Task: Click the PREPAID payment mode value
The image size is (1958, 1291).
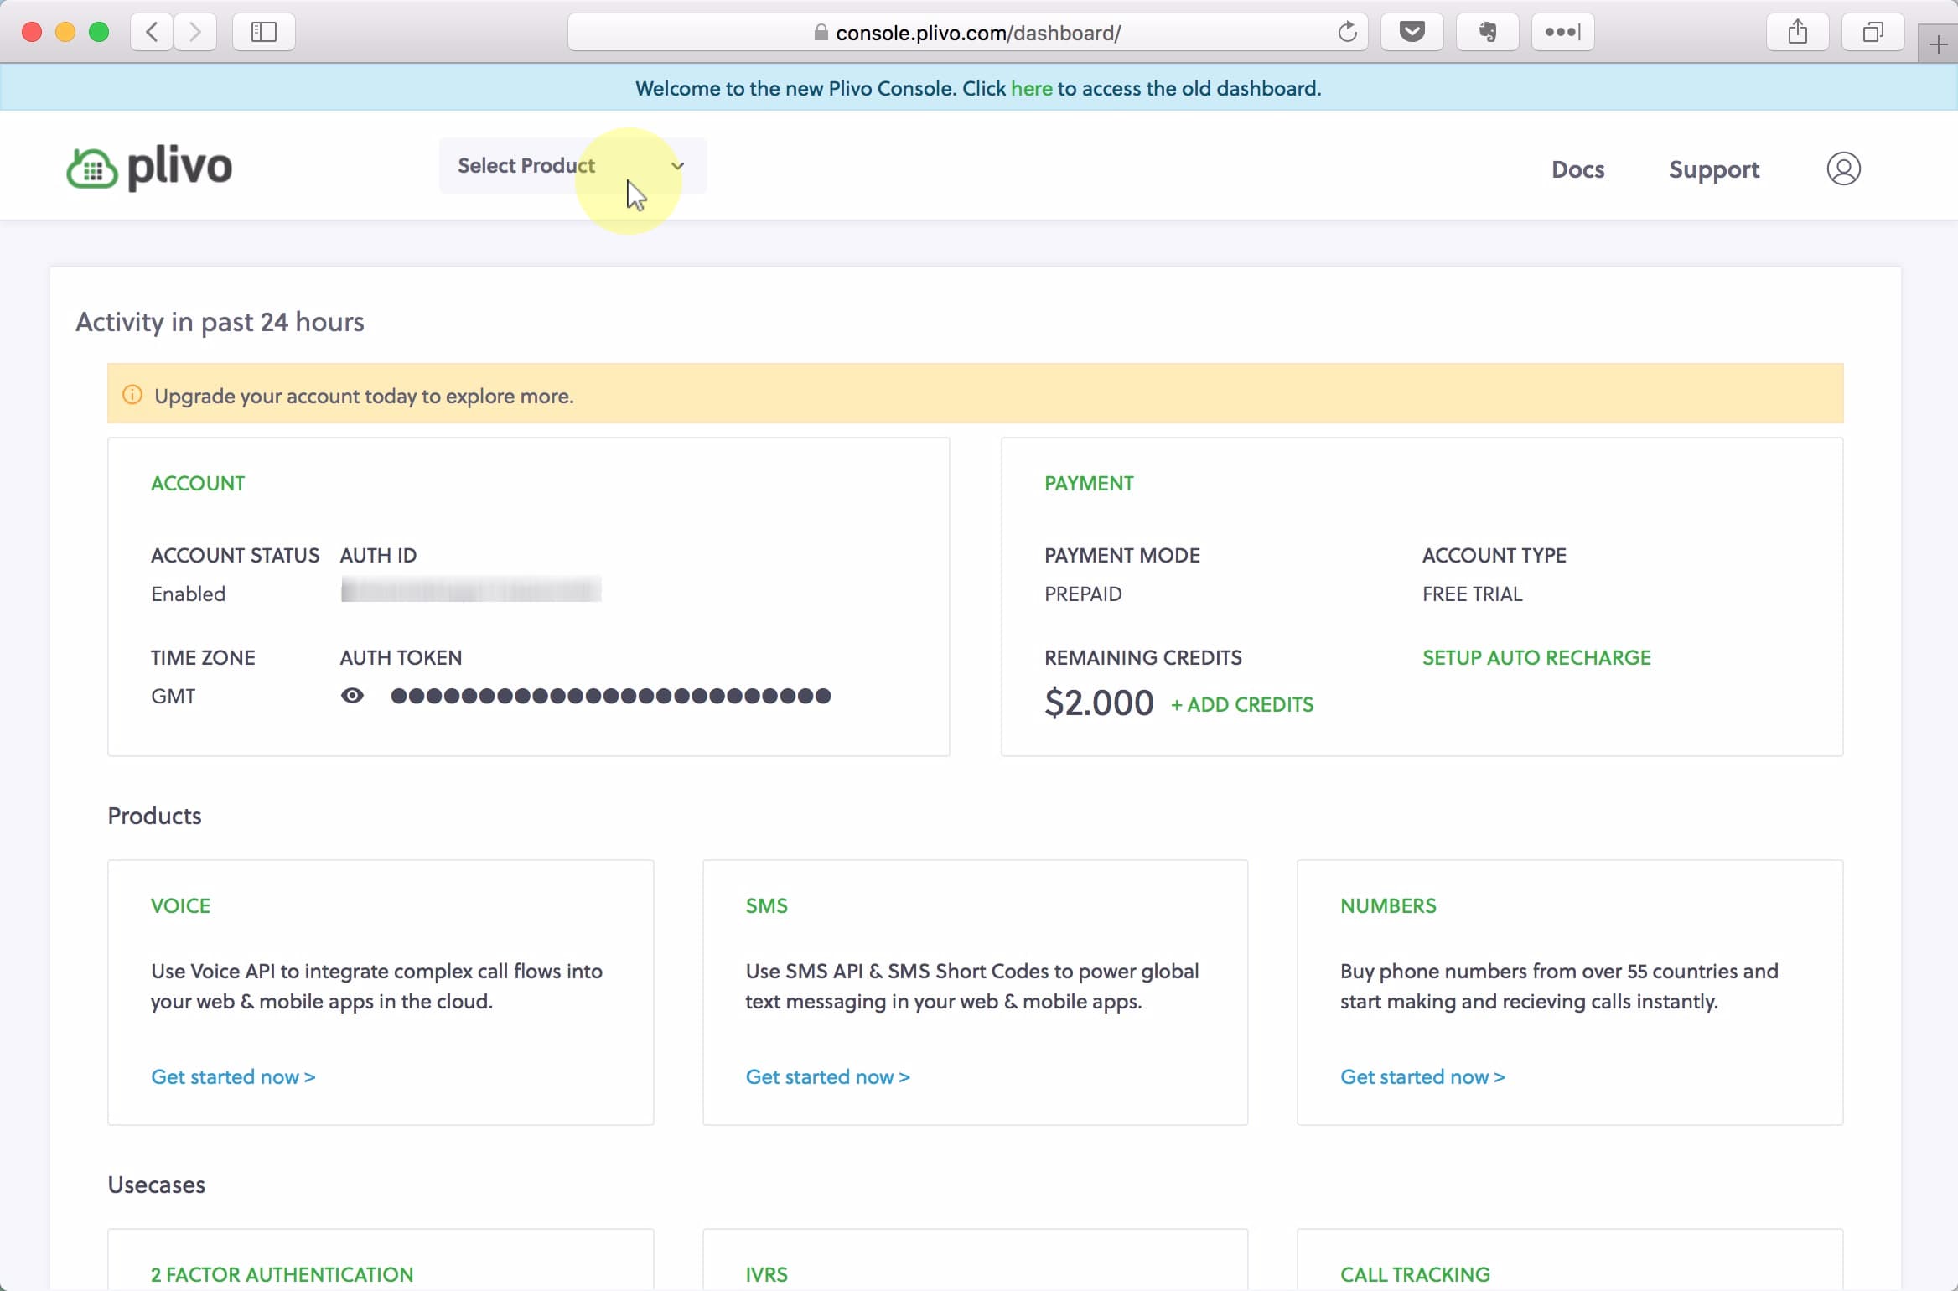Action: tap(1083, 594)
